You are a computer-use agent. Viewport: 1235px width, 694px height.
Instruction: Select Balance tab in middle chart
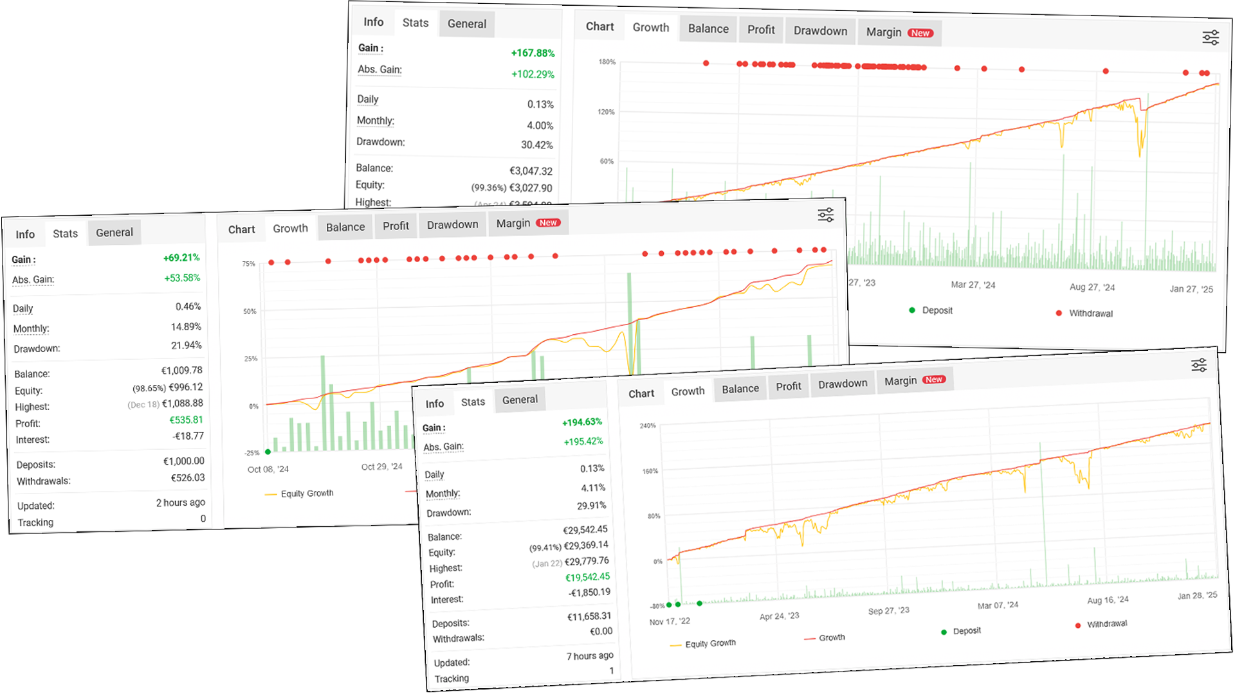[x=345, y=227]
